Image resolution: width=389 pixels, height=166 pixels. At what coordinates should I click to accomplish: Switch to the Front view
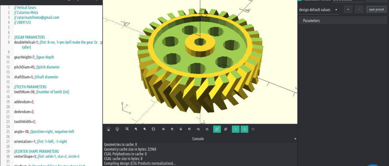point(198,129)
